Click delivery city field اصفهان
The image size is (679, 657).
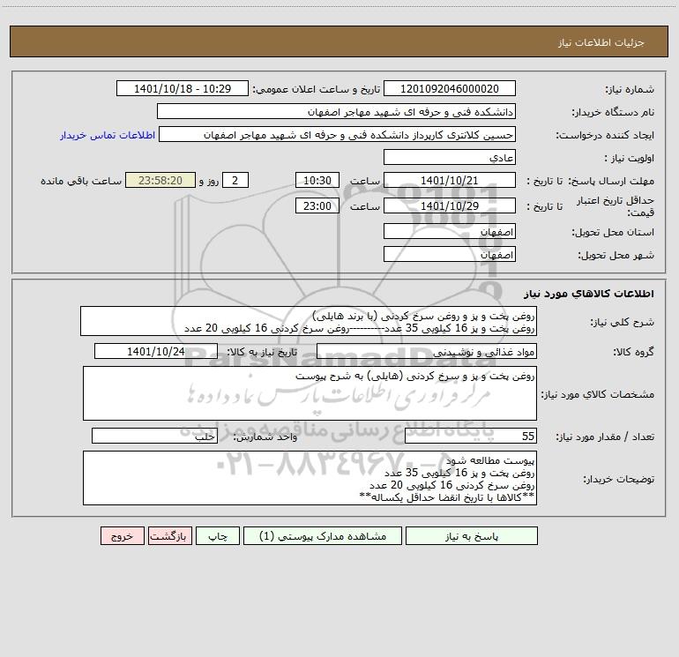(450, 254)
